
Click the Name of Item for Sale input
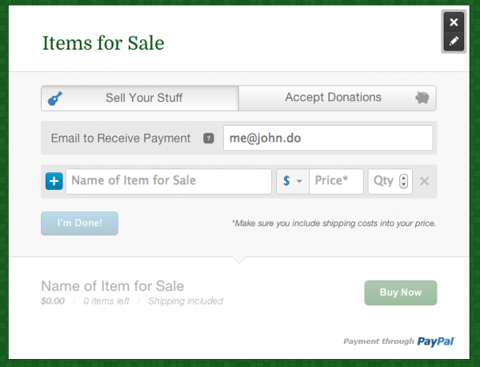pos(168,181)
